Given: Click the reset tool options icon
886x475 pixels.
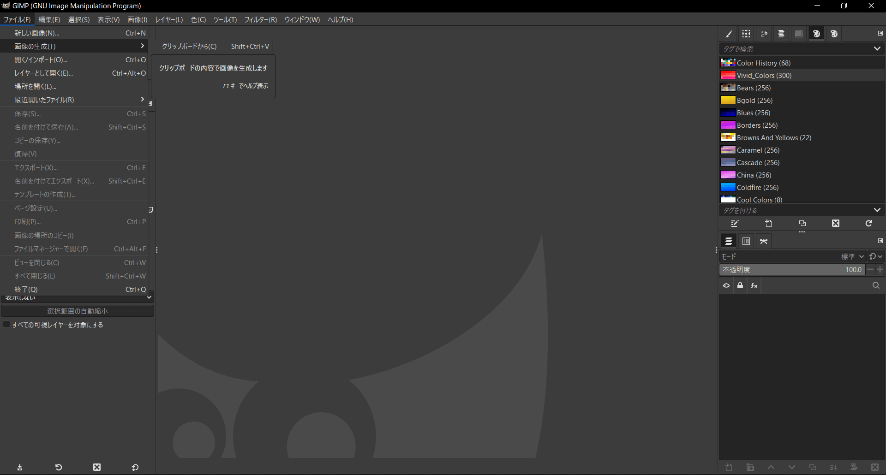Looking at the screenshot, I should tap(135, 467).
